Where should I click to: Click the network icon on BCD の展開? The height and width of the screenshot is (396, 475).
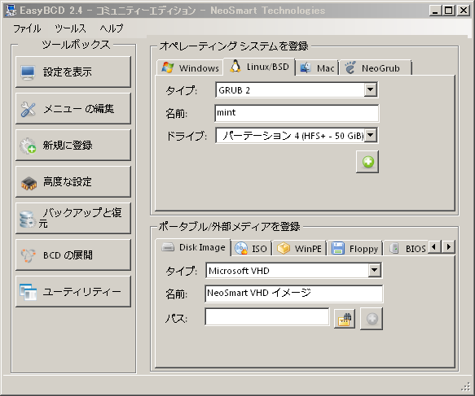tap(28, 255)
